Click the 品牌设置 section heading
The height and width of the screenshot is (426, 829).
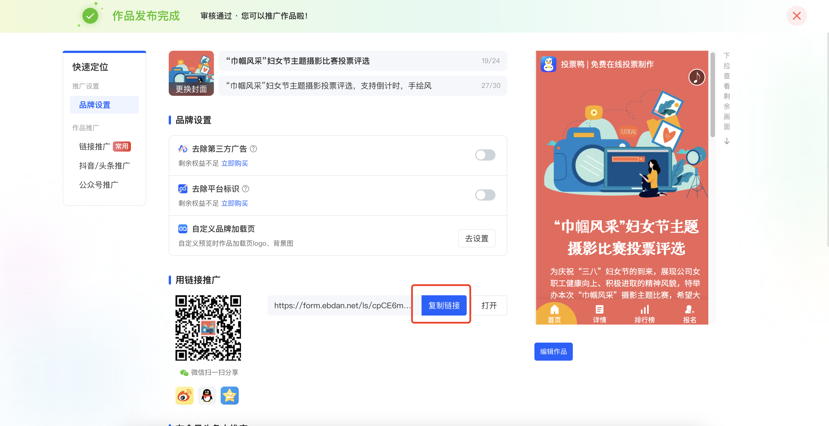pyautogui.click(x=193, y=120)
